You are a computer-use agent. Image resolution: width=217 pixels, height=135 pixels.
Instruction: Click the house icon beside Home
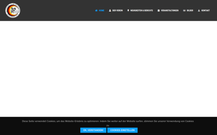(x=96, y=10)
